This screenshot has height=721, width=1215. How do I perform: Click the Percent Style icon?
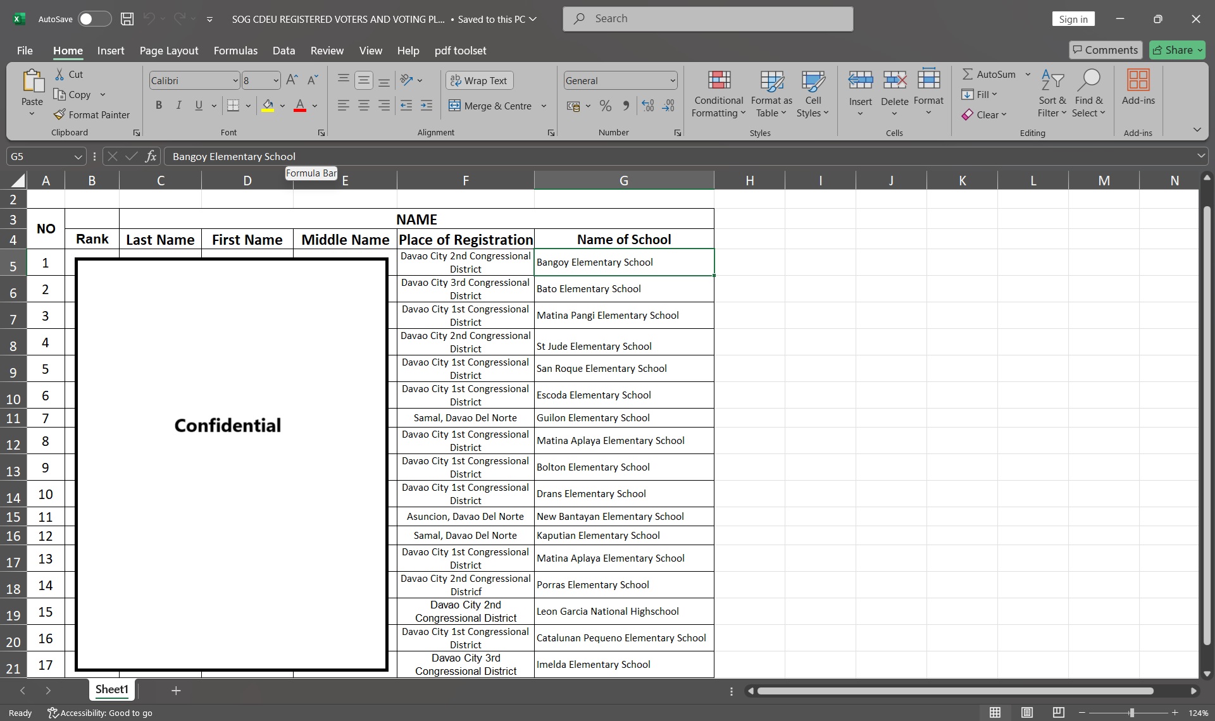click(606, 106)
